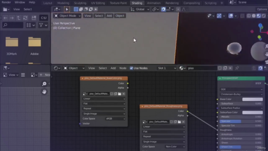This screenshot has height=151, width=268.
Task: Switch to the Layout workspace tab
Action: [x=48, y=3]
